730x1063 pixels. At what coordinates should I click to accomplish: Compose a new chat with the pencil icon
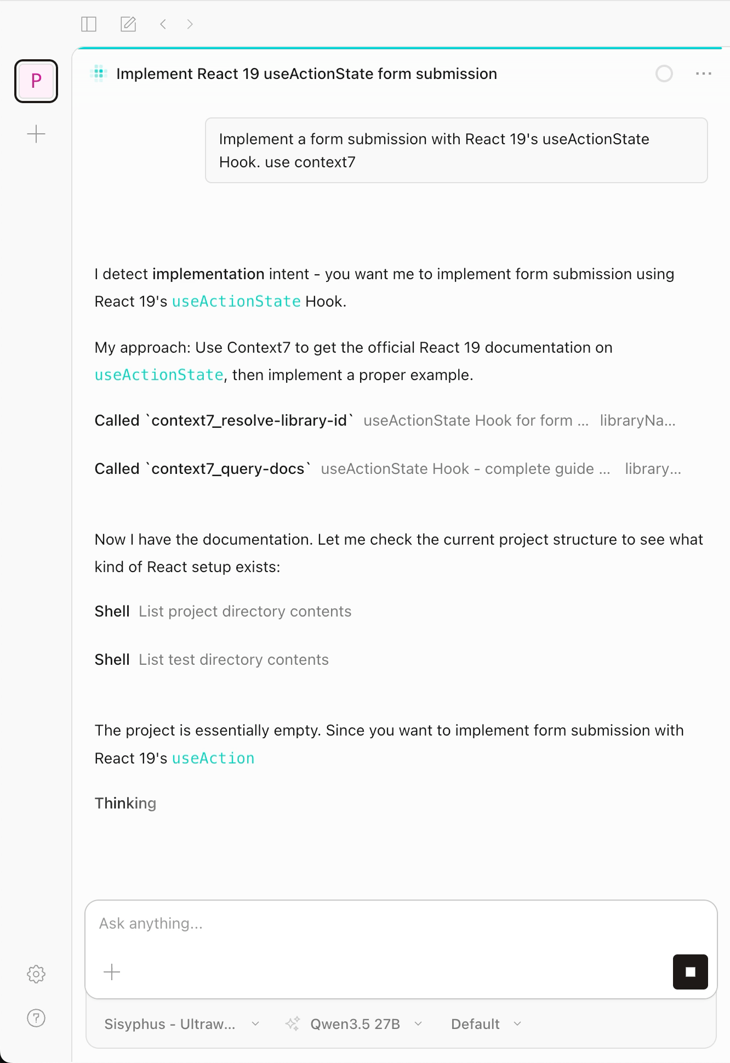[128, 24]
